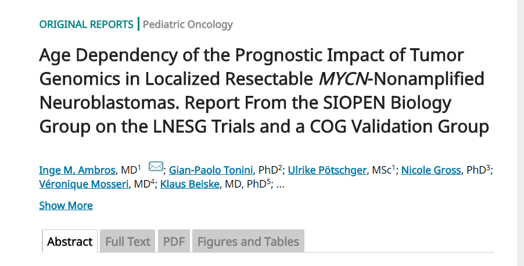Click affiliation superscript 4 after Mosseri's MD
The width and height of the screenshot is (524, 266).
point(153,182)
